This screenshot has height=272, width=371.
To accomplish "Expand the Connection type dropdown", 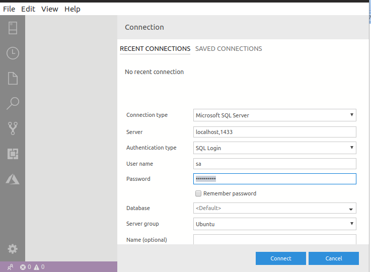I will pos(274,115).
